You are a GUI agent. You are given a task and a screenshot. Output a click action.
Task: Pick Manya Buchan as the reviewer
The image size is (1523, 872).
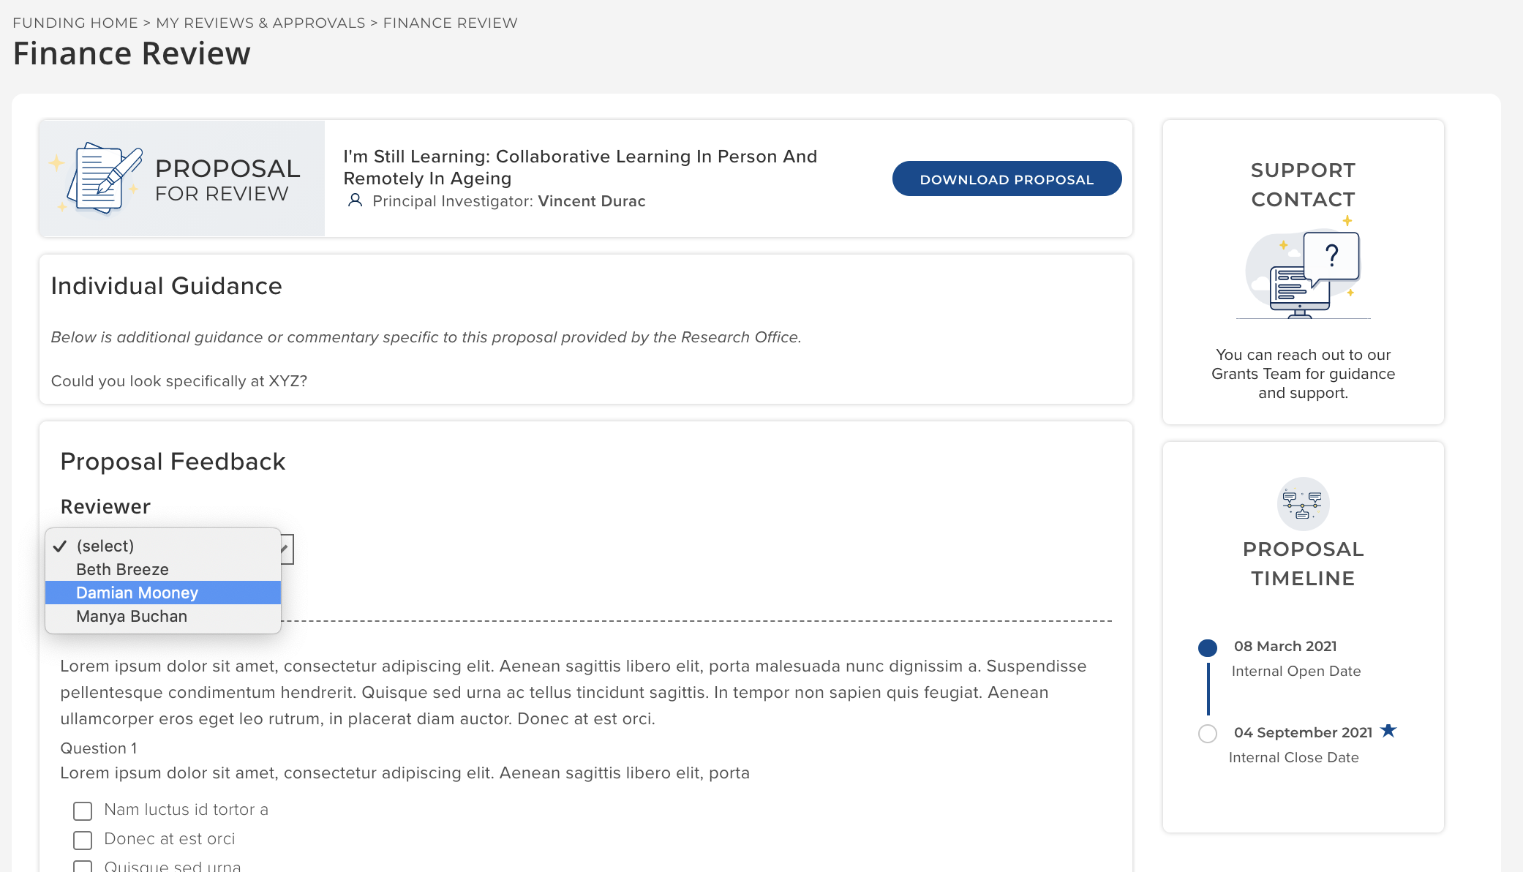pos(132,616)
